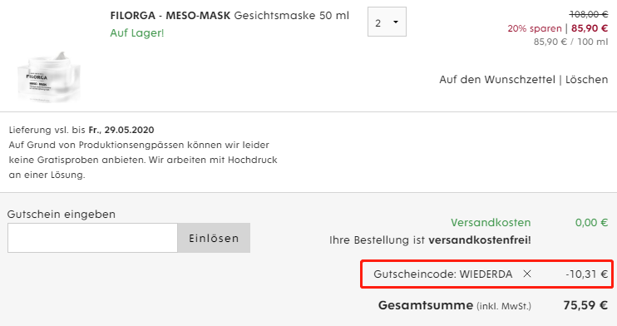Select the quantity value 2 box

[x=387, y=22]
